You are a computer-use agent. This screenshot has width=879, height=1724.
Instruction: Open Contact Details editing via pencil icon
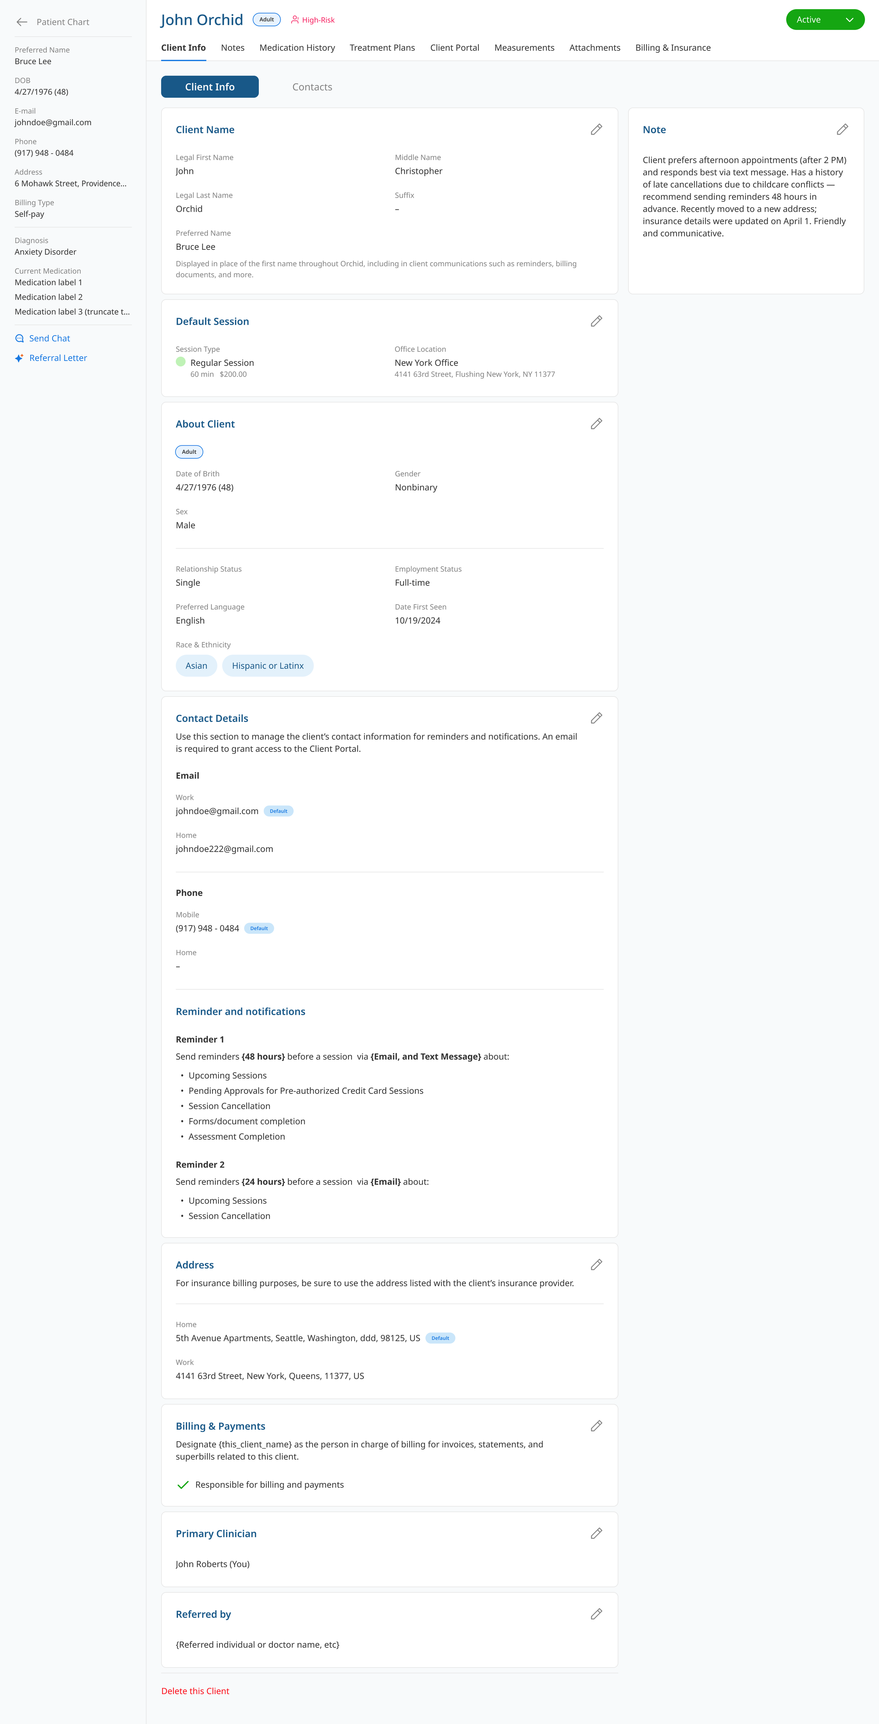[596, 718]
